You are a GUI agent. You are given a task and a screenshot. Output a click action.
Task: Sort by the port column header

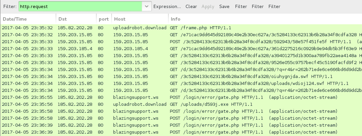click(104, 19)
